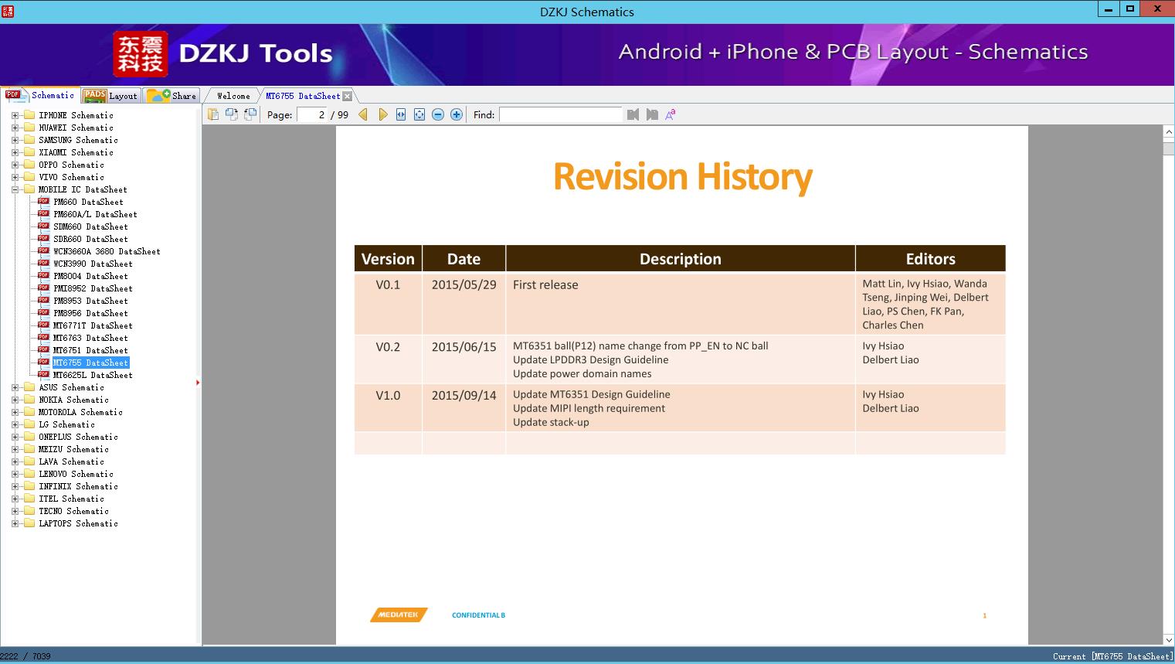Open the Share tab

pyautogui.click(x=173, y=96)
